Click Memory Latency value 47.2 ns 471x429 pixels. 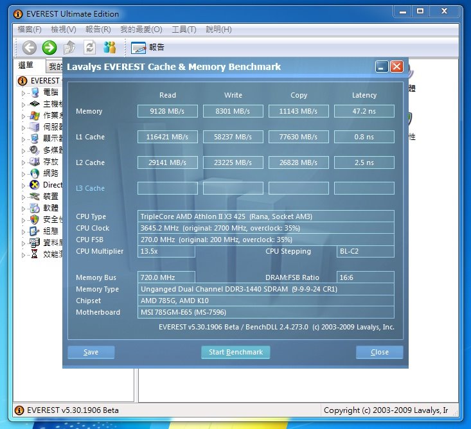point(364,111)
